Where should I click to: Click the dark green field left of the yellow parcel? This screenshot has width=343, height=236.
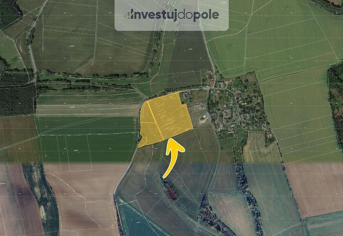point(87,140)
